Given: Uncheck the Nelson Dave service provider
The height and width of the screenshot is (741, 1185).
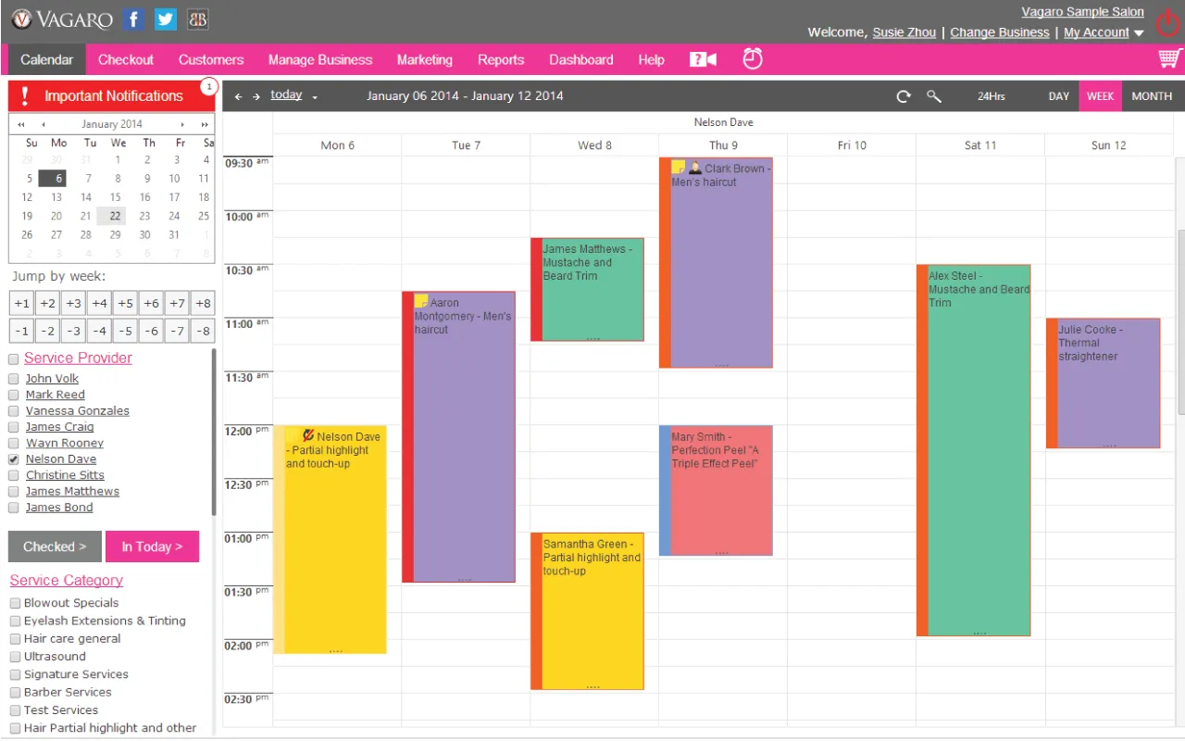Looking at the screenshot, I should coord(14,459).
